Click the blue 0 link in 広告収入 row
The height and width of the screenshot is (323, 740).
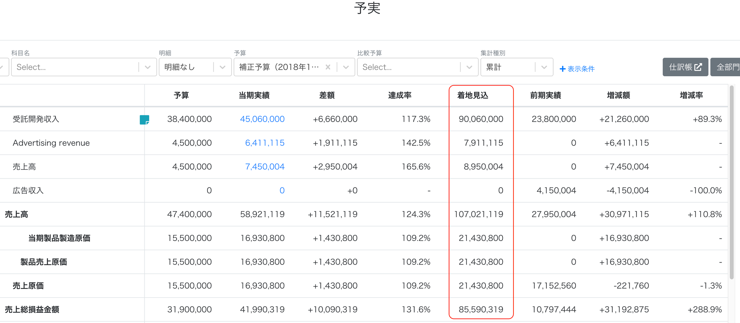282,190
